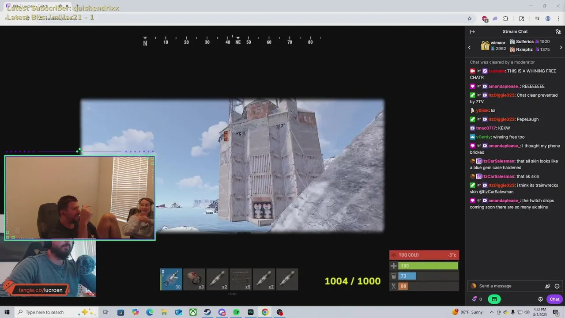Select the assault rifle hotbar slot
This screenshot has width=565, height=318.
(x=171, y=280)
